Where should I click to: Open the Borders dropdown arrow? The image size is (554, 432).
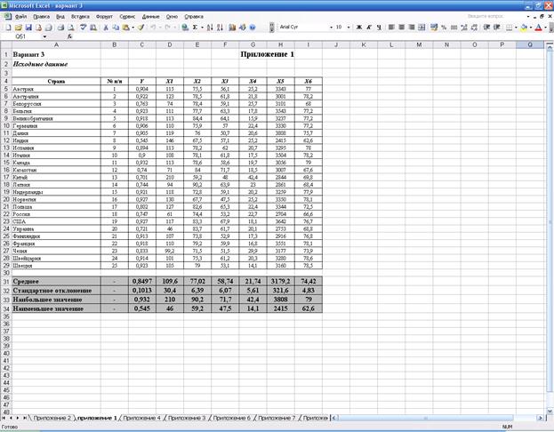click(516, 28)
